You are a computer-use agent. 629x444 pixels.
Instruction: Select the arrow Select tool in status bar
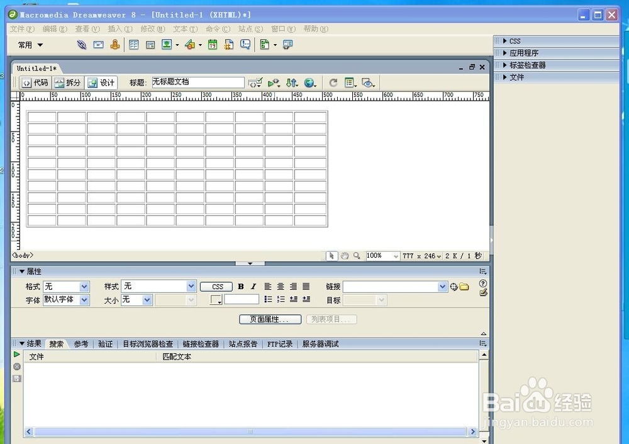tap(331, 256)
